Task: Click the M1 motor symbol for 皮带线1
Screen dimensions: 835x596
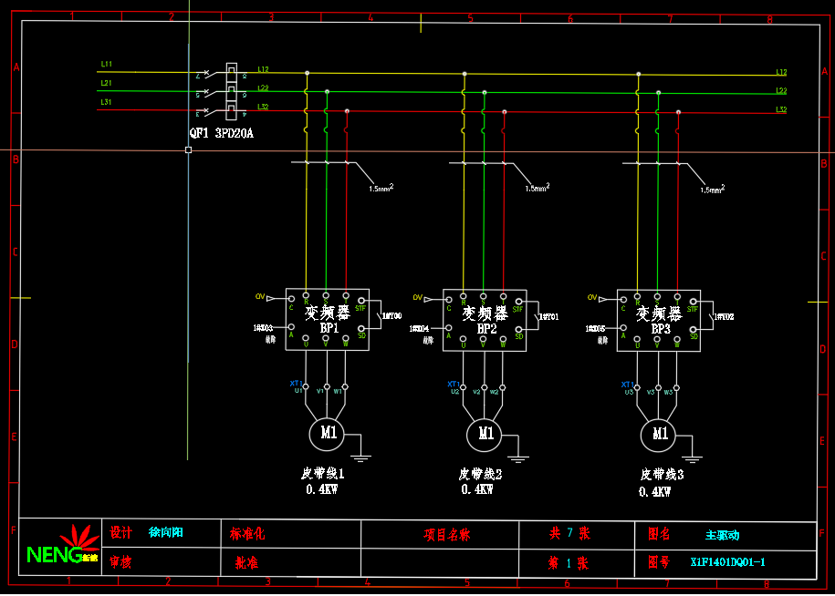Action: click(x=328, y=433)
